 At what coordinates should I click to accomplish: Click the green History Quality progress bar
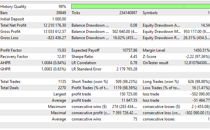[141, 7]
